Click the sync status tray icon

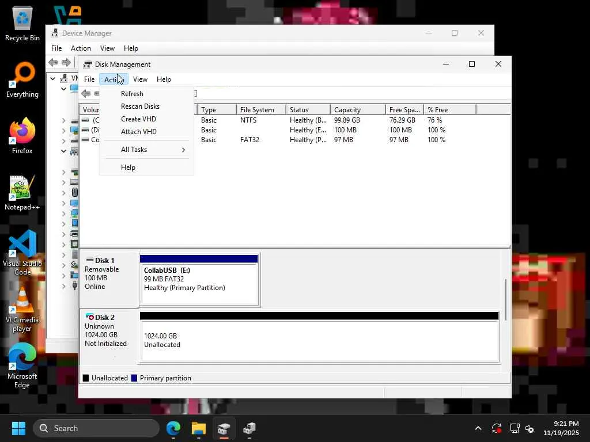coord(496,428)
